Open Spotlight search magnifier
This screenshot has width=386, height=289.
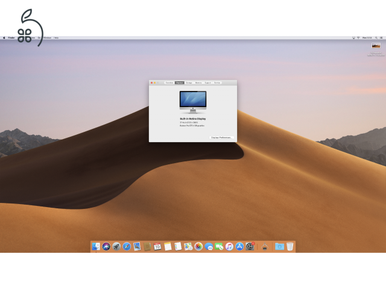point(376,38)
